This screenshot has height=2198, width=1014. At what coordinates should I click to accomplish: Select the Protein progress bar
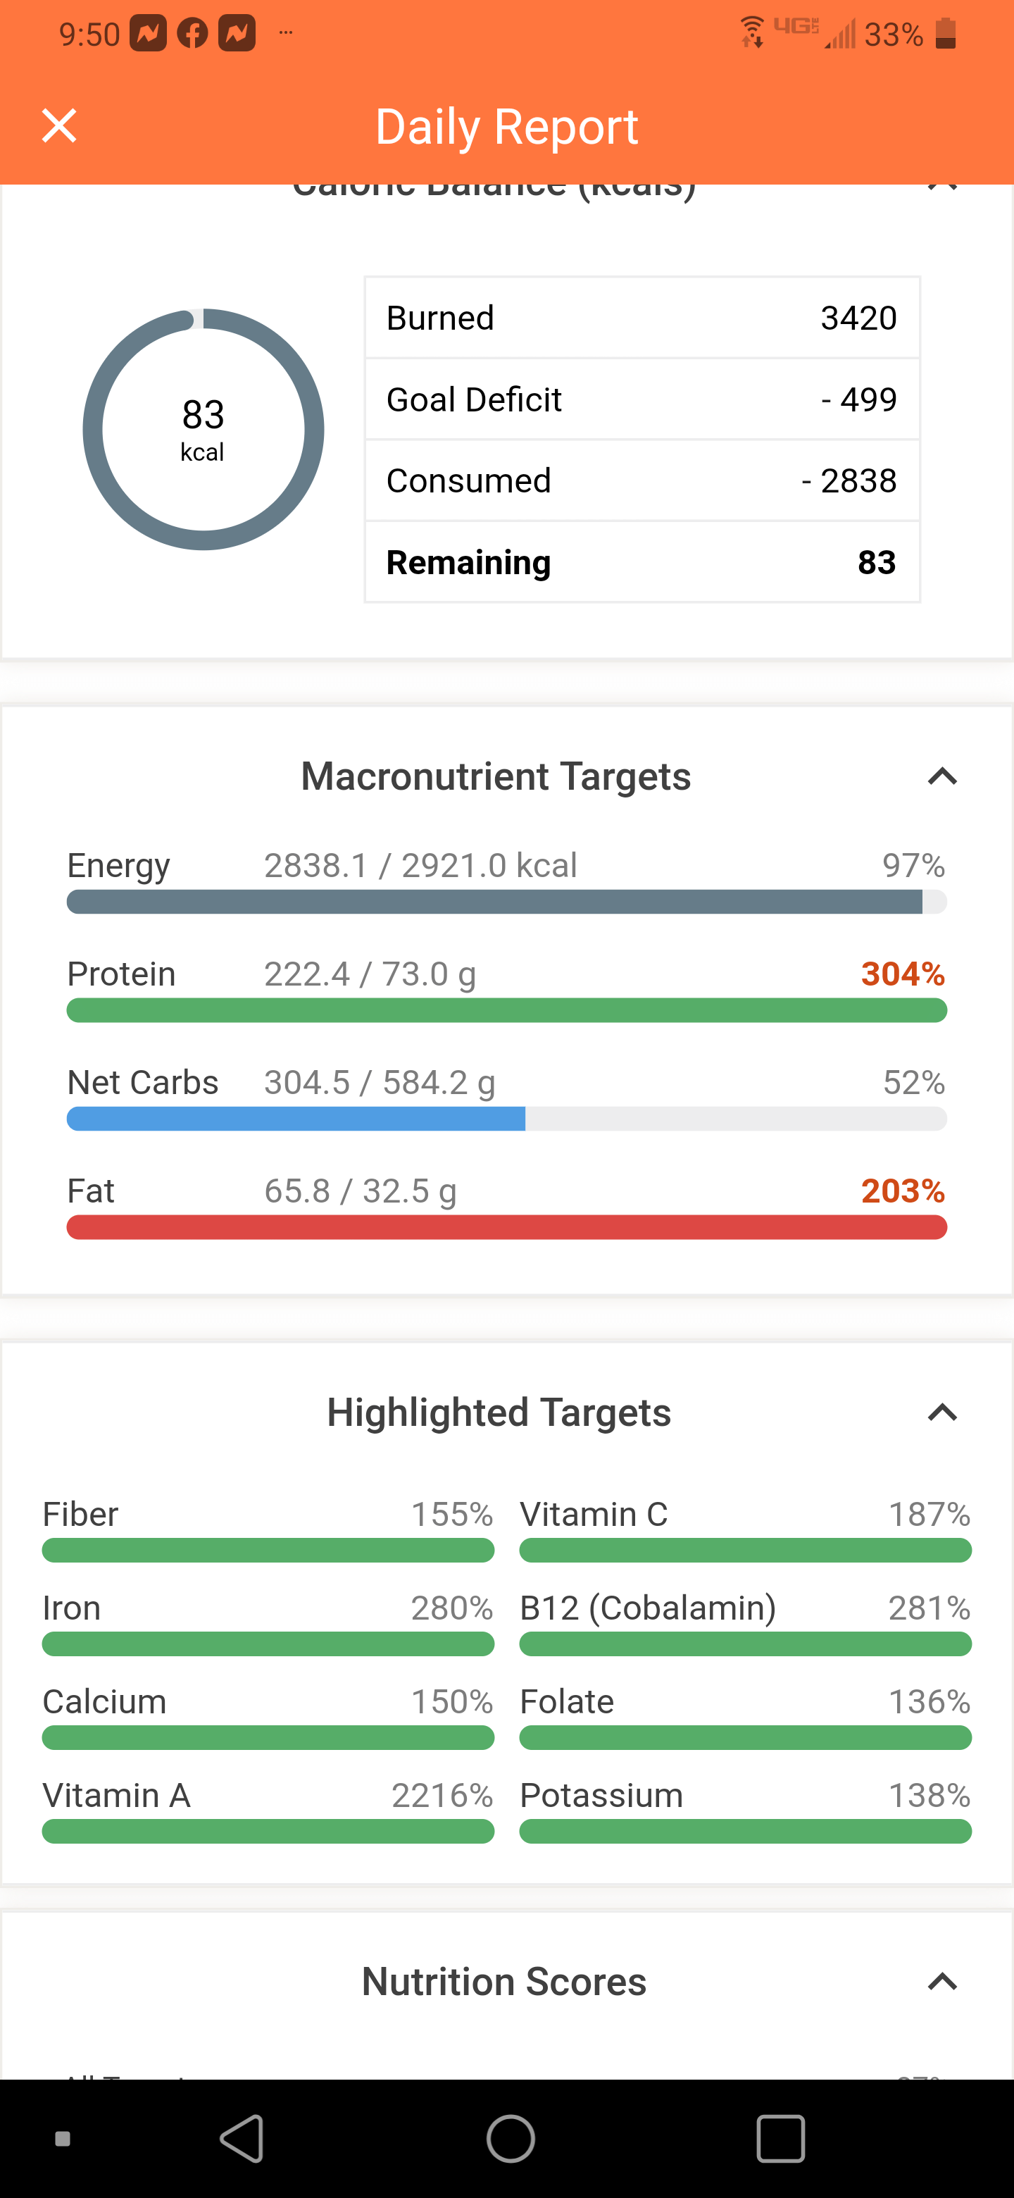tap(506, 1010)
